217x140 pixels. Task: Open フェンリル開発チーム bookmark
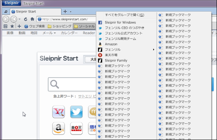[127, 39]
